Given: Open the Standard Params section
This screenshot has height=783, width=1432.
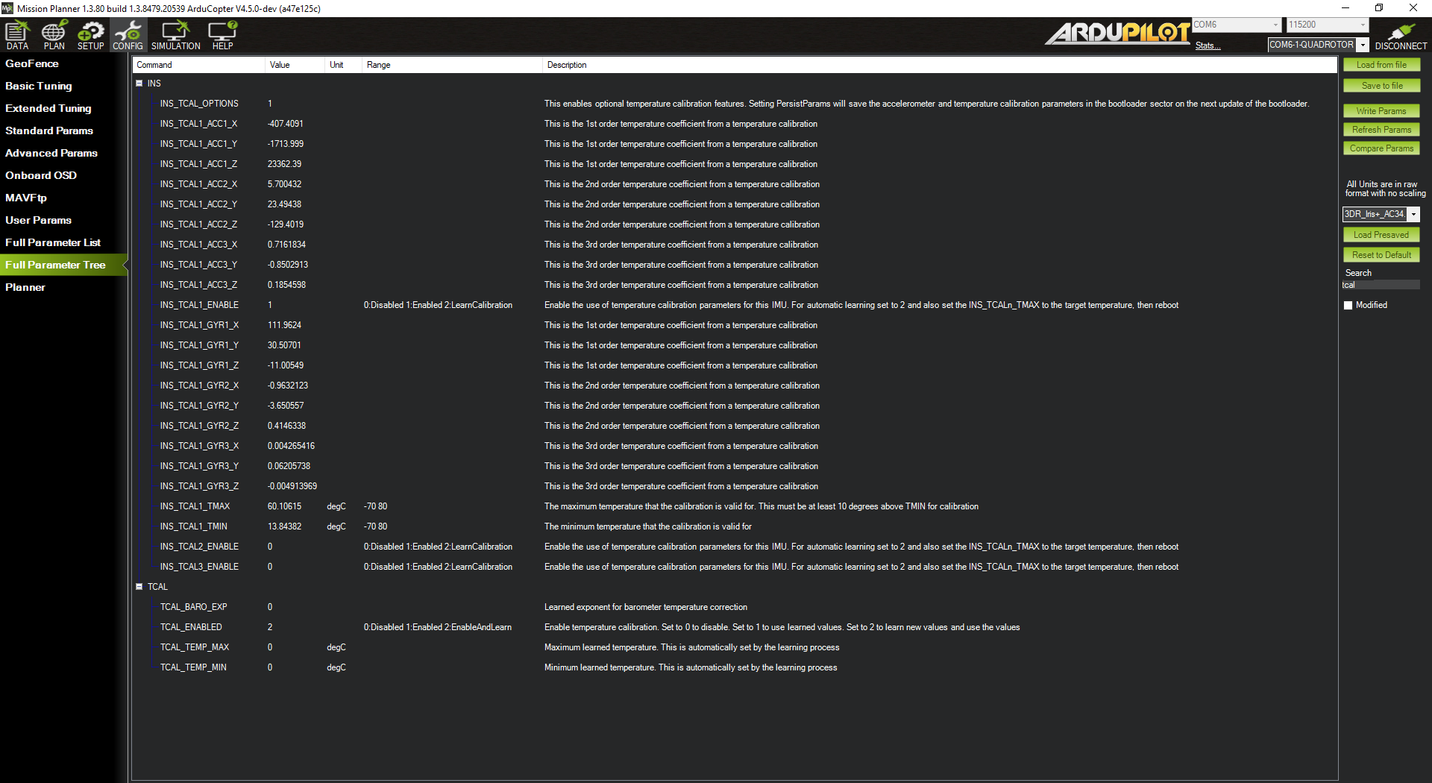Looking at the screenshot, I should point(49,130).
